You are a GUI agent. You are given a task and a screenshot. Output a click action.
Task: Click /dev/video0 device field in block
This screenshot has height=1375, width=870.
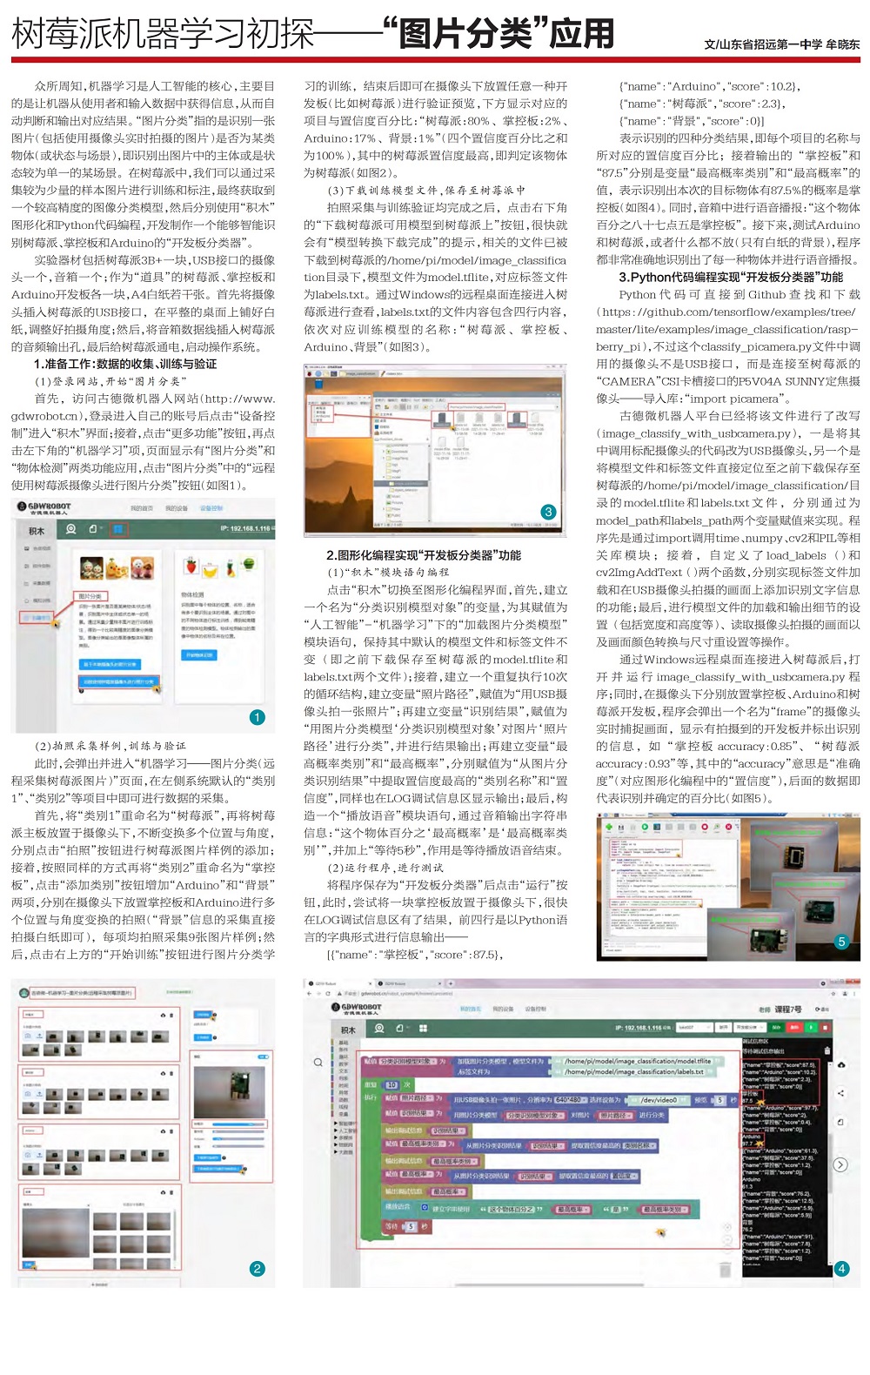pos(659,1098)
